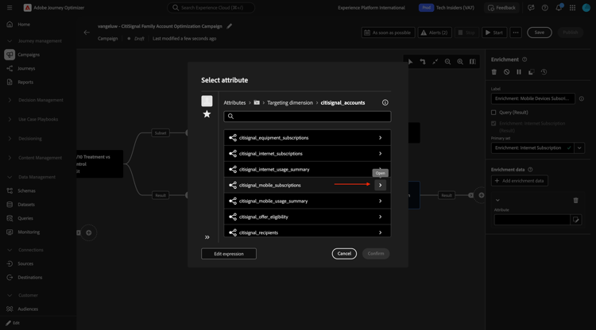Click the Adobe Journey Optimizer logo
This screenshot has height=330, width=596.
click(27, 8)
